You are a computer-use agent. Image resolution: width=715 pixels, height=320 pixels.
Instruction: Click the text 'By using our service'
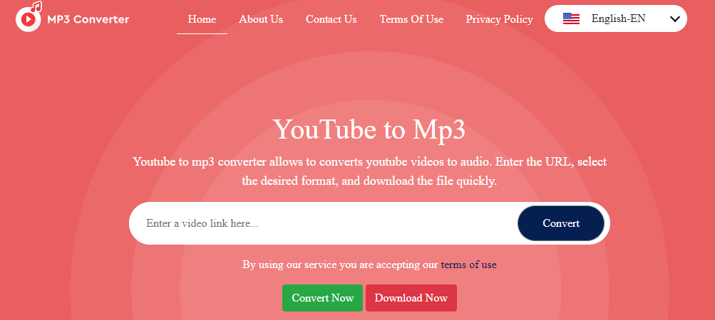[289, 265]
